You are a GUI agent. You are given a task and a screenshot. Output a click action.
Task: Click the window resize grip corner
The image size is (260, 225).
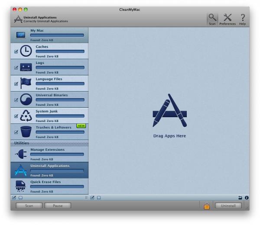pos(247,209)
